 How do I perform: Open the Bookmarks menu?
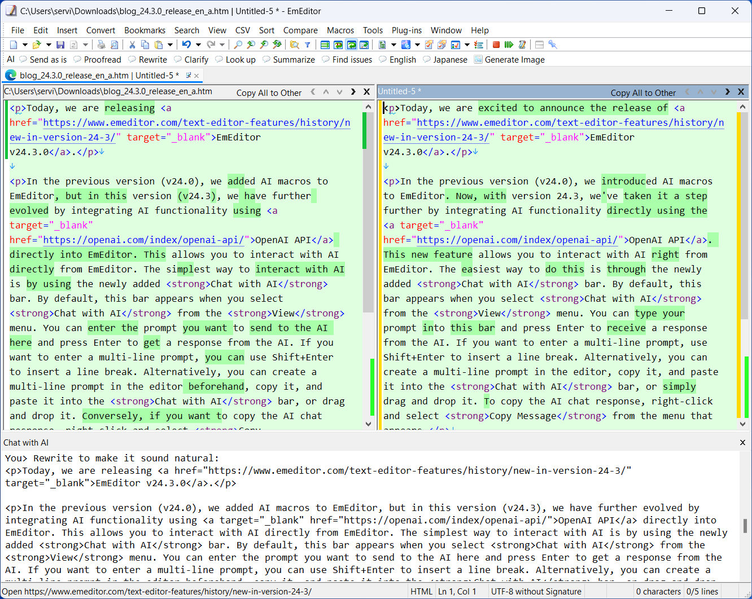pyautogui.click(x=145, y=30)
